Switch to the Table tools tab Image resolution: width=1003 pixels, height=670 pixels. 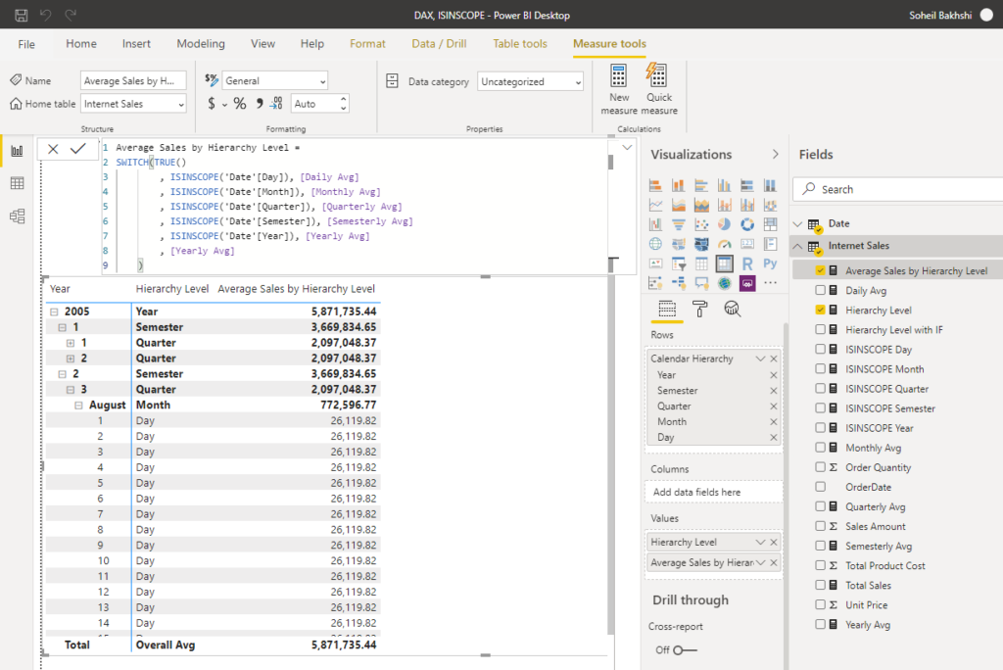(520, 43)
